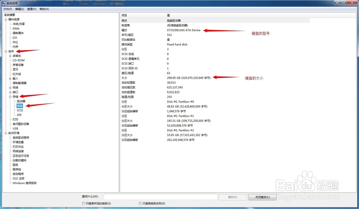Expand the 端口 tree node
The image size is (359, 209).
pos(10,92)
